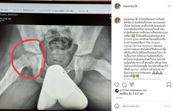Click the blue post comment button
Viewport: 173px width, 111px height.
pyautogui.click(x=167, y=106)
